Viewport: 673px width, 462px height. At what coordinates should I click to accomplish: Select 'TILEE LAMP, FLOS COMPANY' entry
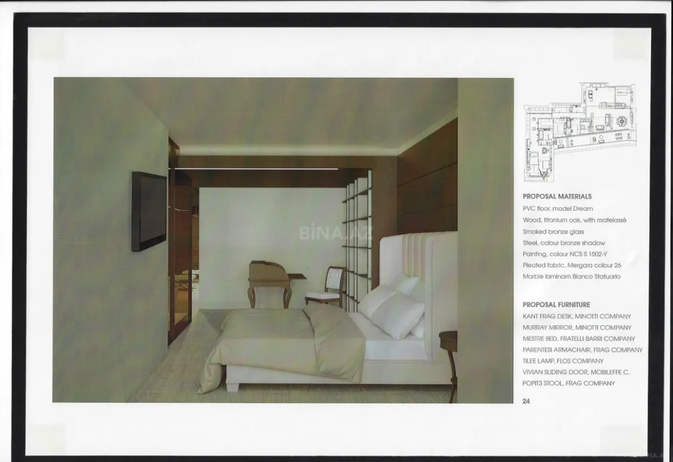coord(563,361)
